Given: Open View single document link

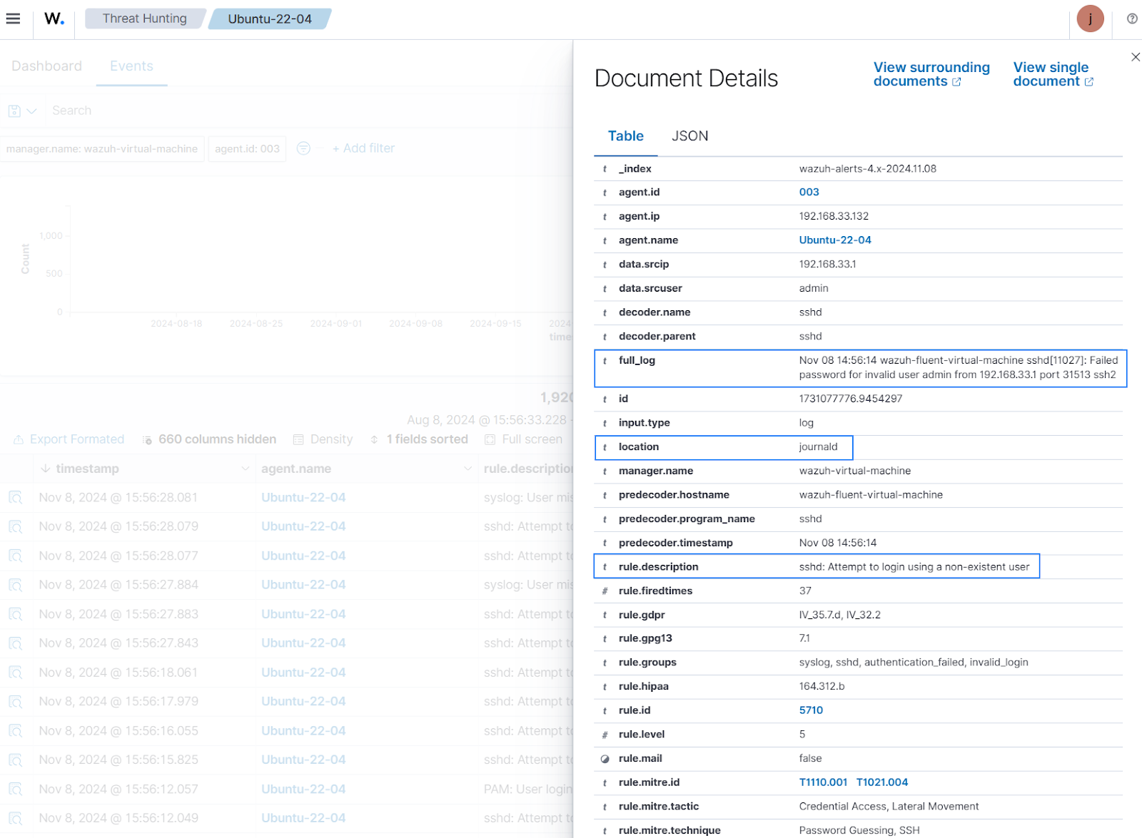Looking at the screenshot, I should (x=1053, y=74).
